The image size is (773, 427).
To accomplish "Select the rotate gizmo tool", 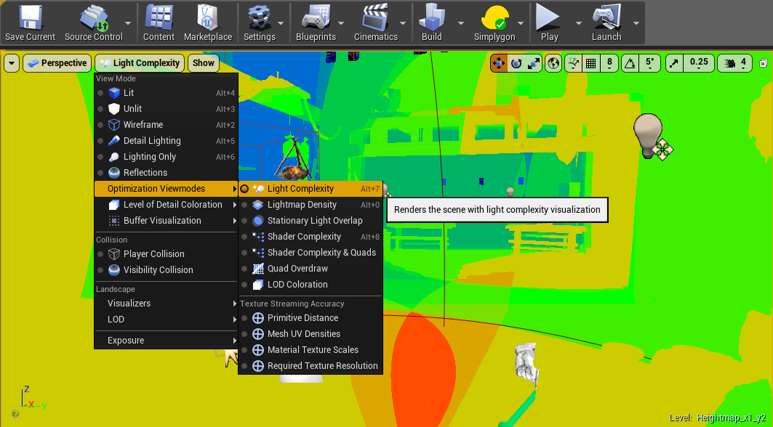I will 516,63.
